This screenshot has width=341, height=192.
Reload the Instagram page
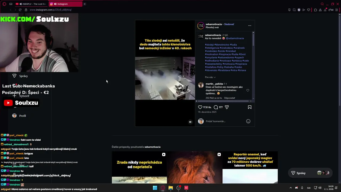tap(20, 10)
